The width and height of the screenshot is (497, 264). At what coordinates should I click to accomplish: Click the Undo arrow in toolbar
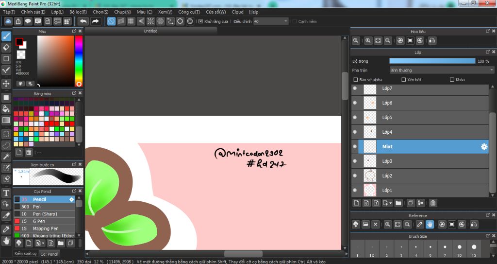click(x=83, y=21)
